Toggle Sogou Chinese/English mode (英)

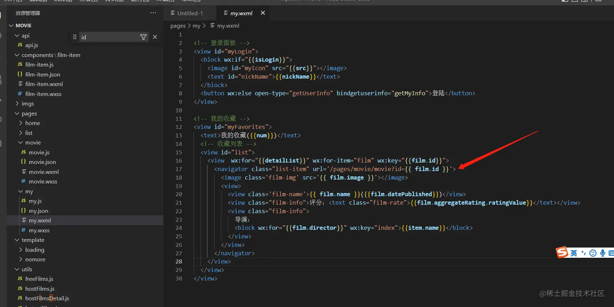pos(574,253)
